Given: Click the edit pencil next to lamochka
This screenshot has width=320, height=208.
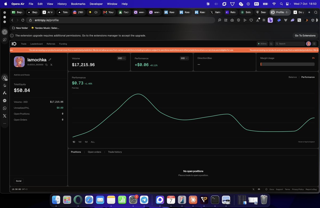Looking at the screenshot, I should point(50,60).
